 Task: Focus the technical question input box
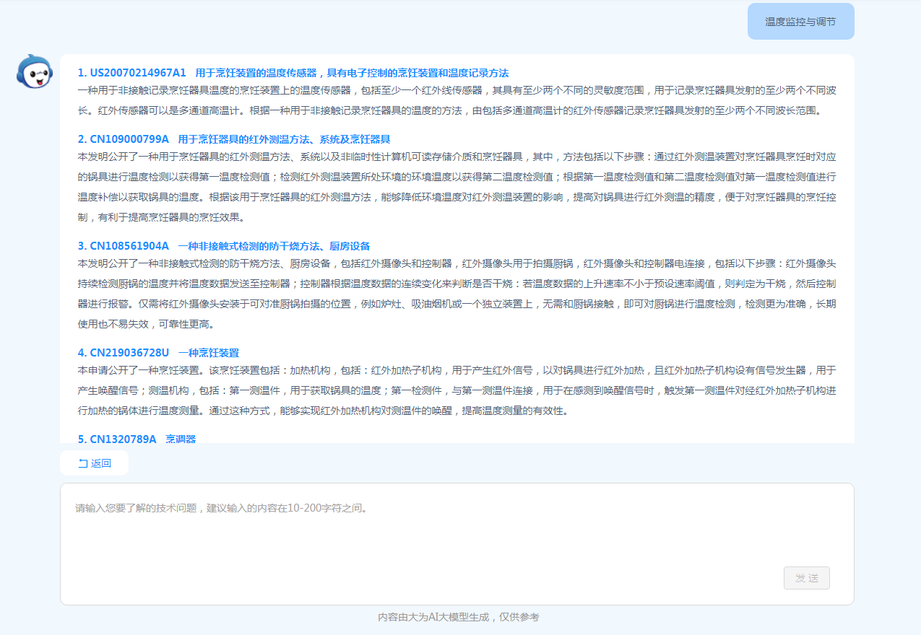coord(457,544)
